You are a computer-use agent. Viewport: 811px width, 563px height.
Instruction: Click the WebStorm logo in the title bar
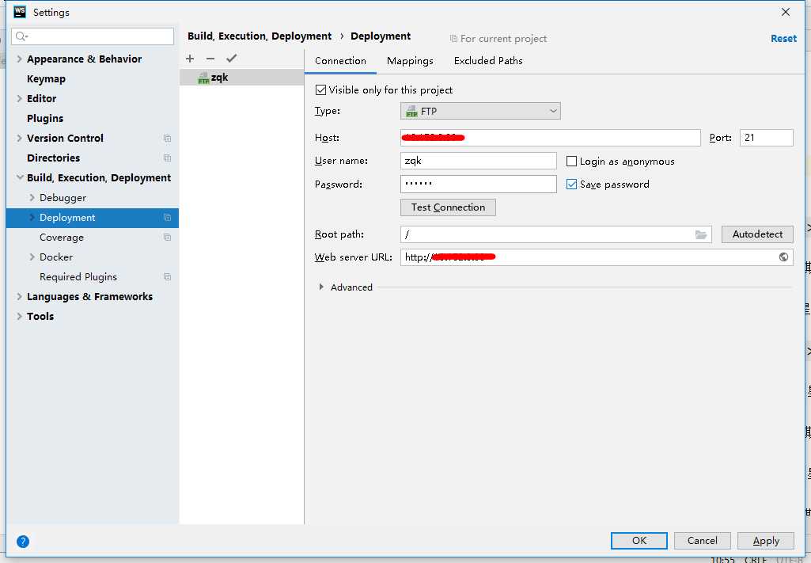(x=20, y=11)
